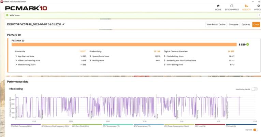Toggle the Markers switch
261x137 pixels.
[x=256, y=130]
